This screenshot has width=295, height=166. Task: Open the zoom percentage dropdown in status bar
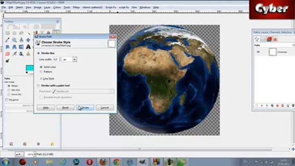[35, 154]
